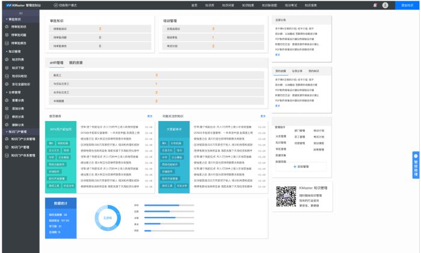This screenshot has width=421, height=253.
Task: Click the donut chart in 数据统计
Action: (108, 218)
